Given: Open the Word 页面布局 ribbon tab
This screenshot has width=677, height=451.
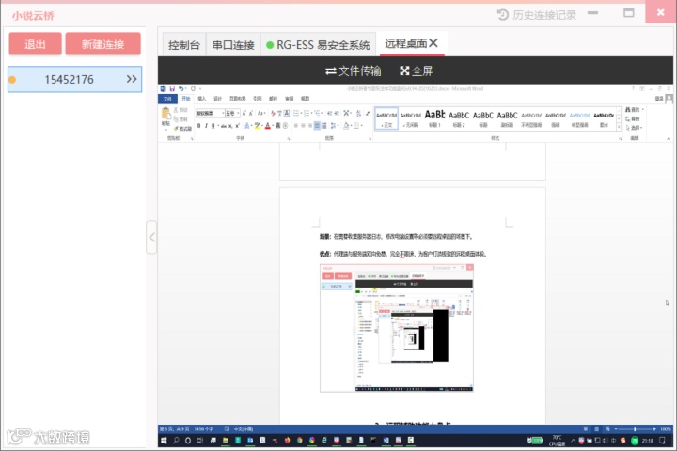Looking at the screenshot, I should point(238,99).
